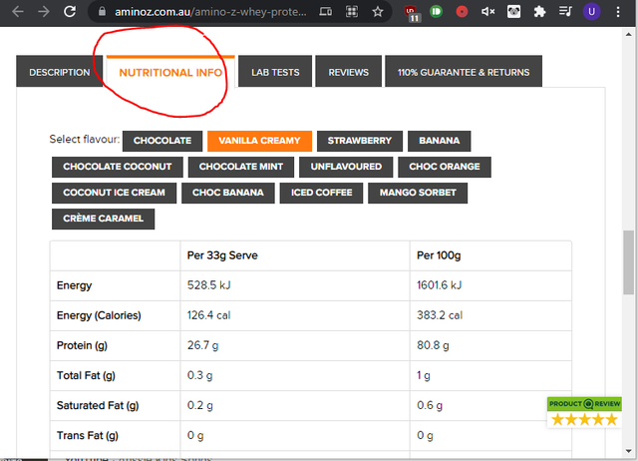Screen dimensions: 638x461
Task: Select the Strawberry flavour
Action: [360, 141]
